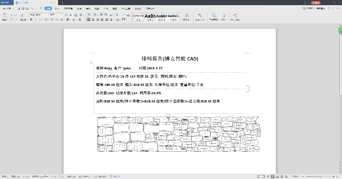Click the Italic formatting button

36,20
